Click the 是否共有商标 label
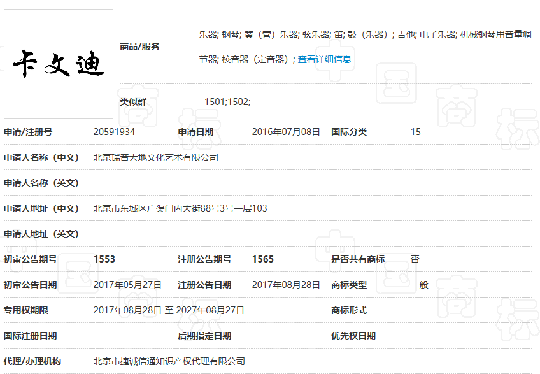 358,259
